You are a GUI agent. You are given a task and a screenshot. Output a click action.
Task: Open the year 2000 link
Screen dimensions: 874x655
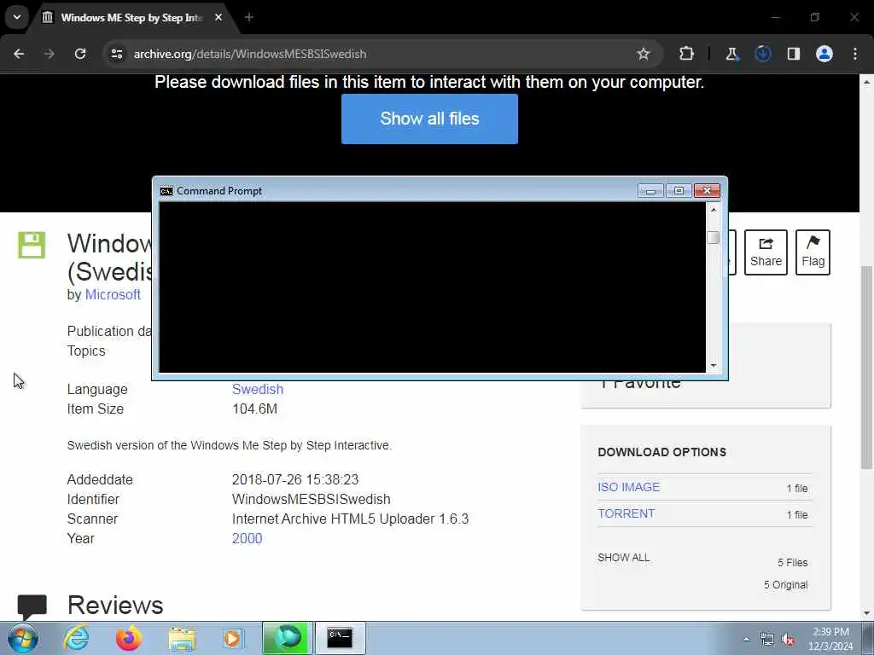click(x=247, y=539)
